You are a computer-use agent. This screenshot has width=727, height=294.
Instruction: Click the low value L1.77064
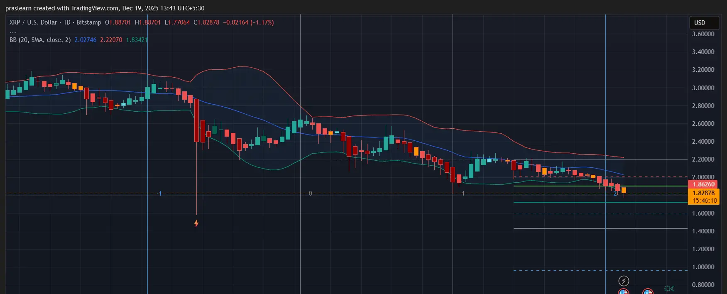click(177, 22)
